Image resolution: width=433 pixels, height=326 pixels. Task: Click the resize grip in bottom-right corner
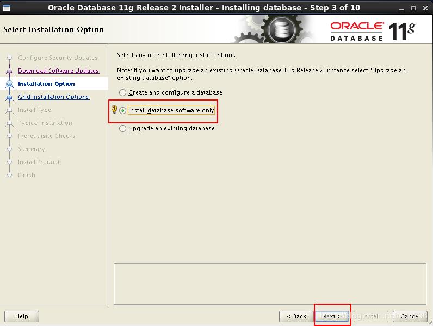point(429,323)
